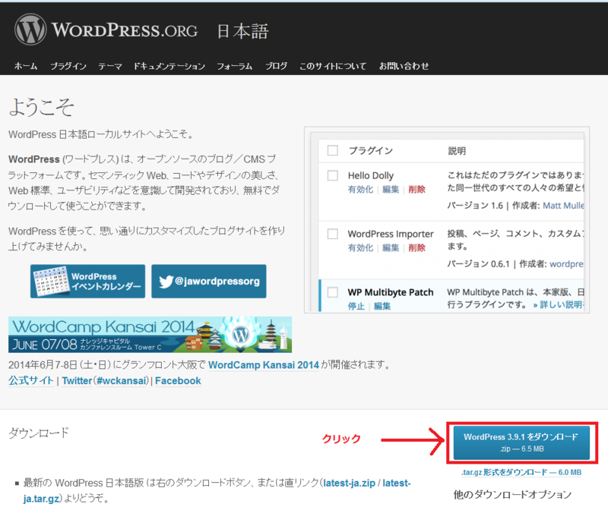Open the ホーム menu item
Image resolution: width=608 pixels, height=507 pixels.
pos(25,66)
